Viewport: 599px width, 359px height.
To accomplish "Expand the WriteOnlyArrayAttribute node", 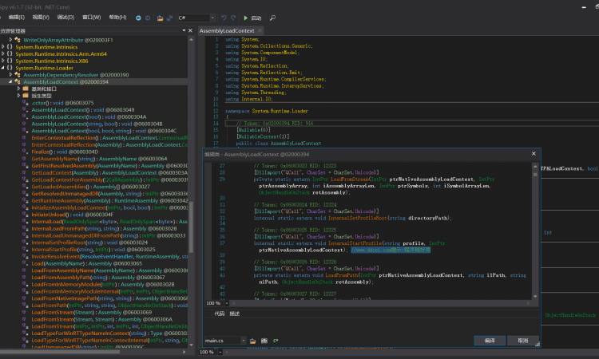I will tap(10, 40).
